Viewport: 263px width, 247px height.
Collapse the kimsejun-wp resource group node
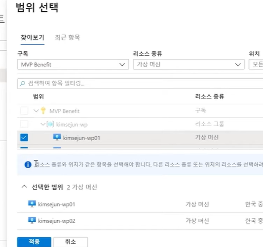tap(43, 124)
